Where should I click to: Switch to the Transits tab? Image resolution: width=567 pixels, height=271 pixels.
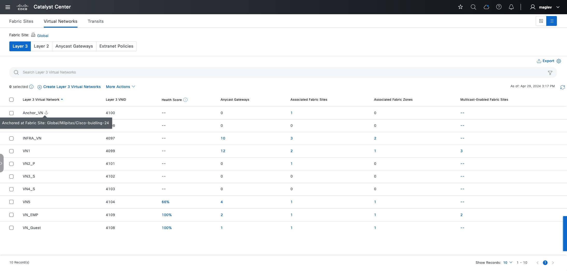(96, 21)
